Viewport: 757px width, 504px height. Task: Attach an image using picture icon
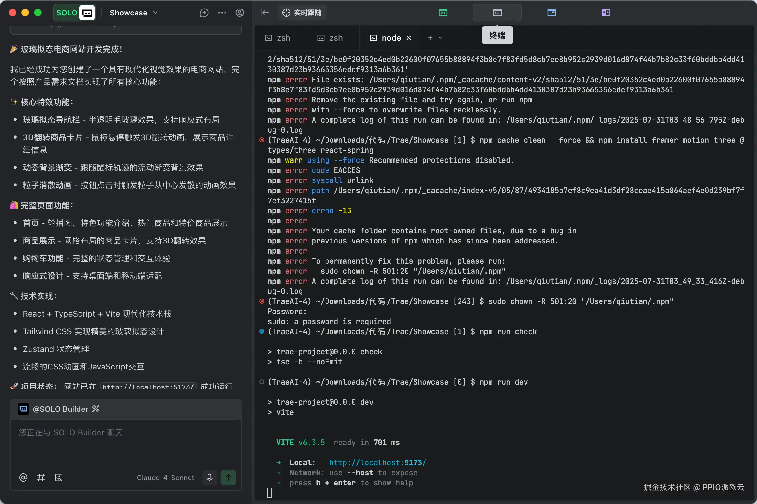[59, 477]
